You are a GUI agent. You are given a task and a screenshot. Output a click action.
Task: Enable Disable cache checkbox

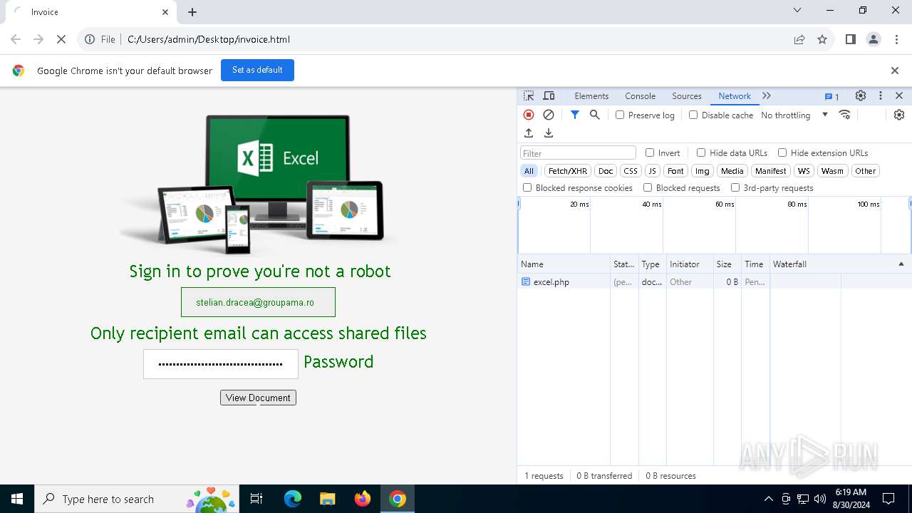pyautogui.click(x=693, y=115)
